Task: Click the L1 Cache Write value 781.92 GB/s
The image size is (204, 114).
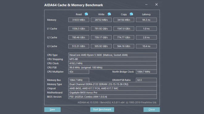Action: pyautogui.click(x=101, y=29)
